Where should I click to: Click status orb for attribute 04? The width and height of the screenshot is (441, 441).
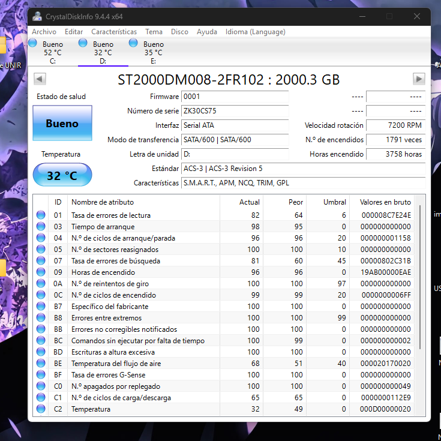point(41,238)
